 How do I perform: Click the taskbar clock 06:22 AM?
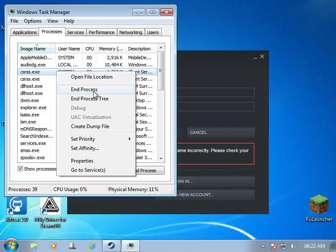click(315, 246)
